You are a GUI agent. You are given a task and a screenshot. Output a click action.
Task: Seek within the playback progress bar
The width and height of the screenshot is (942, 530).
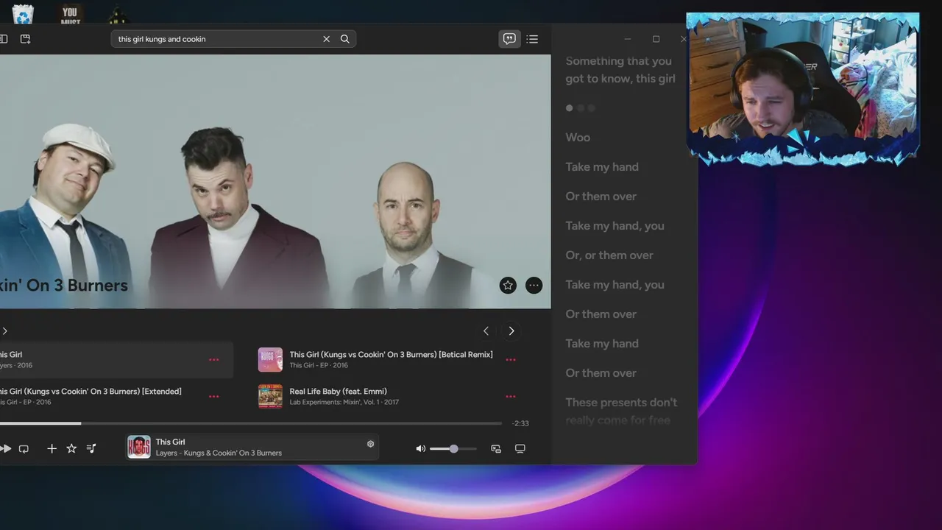(x=251, y=423)
